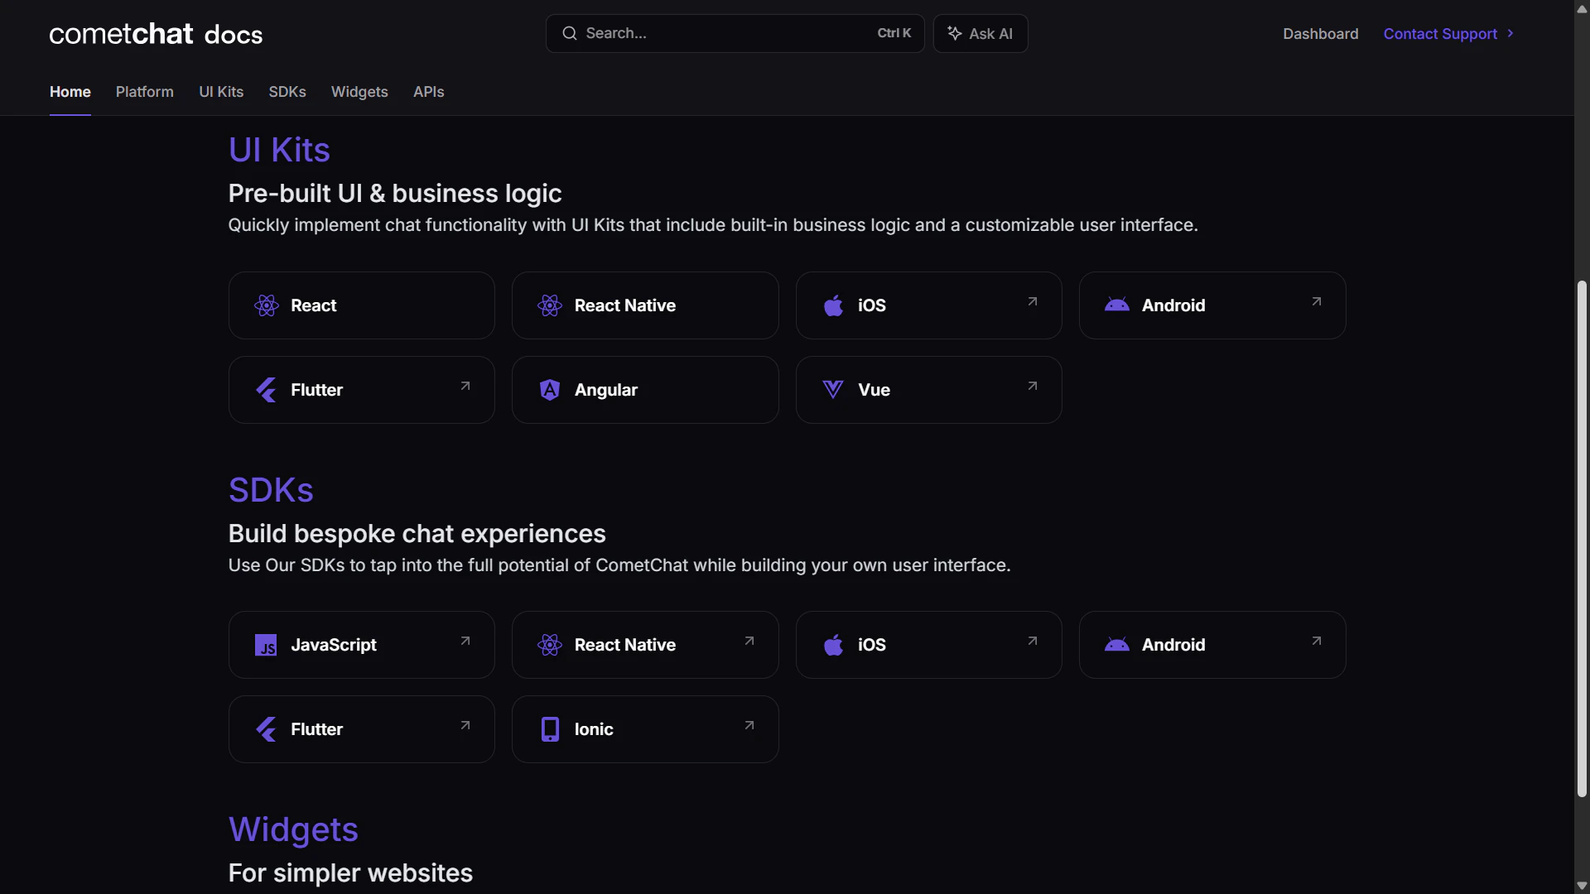
Task: Click the Apple icon on UI Kits iOS card
Action: click(833, 305)
